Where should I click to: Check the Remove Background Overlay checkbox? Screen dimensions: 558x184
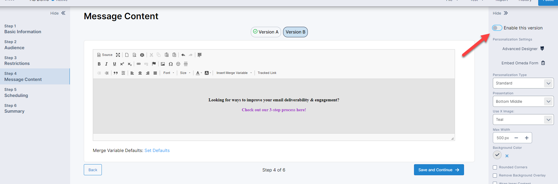coord(495,176)
